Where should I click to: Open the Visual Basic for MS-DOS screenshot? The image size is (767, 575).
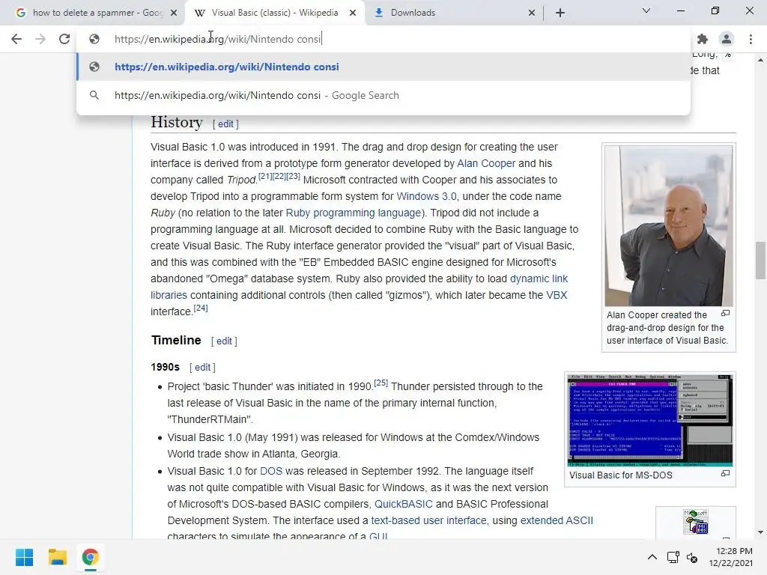(x=650, y=421)
